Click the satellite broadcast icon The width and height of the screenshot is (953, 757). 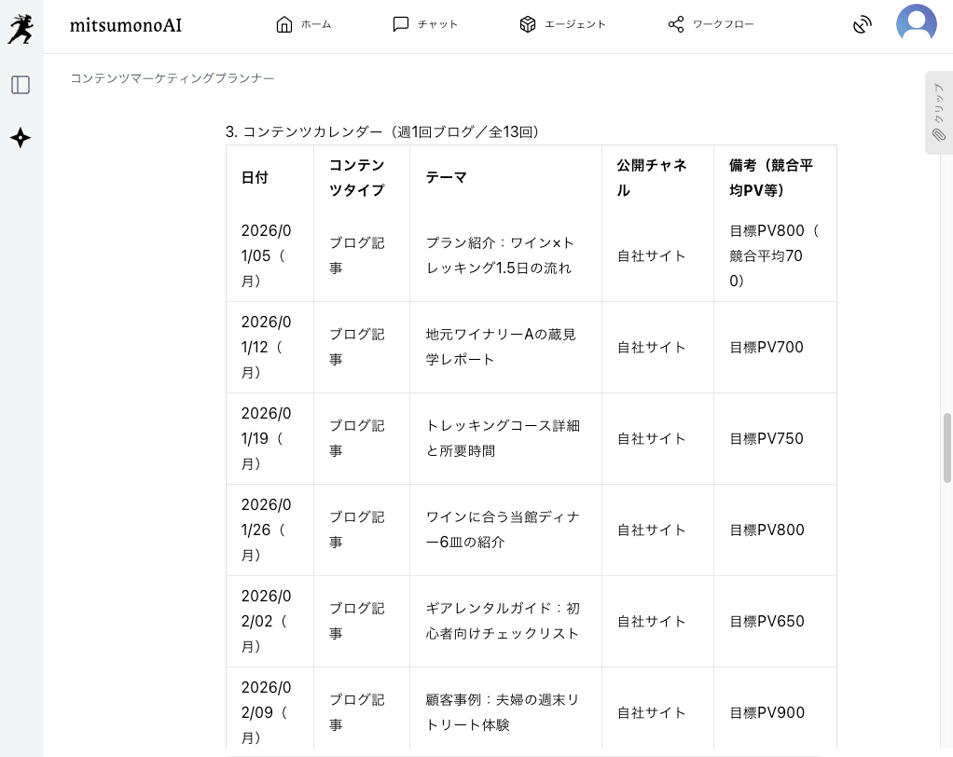coord(863,24)
